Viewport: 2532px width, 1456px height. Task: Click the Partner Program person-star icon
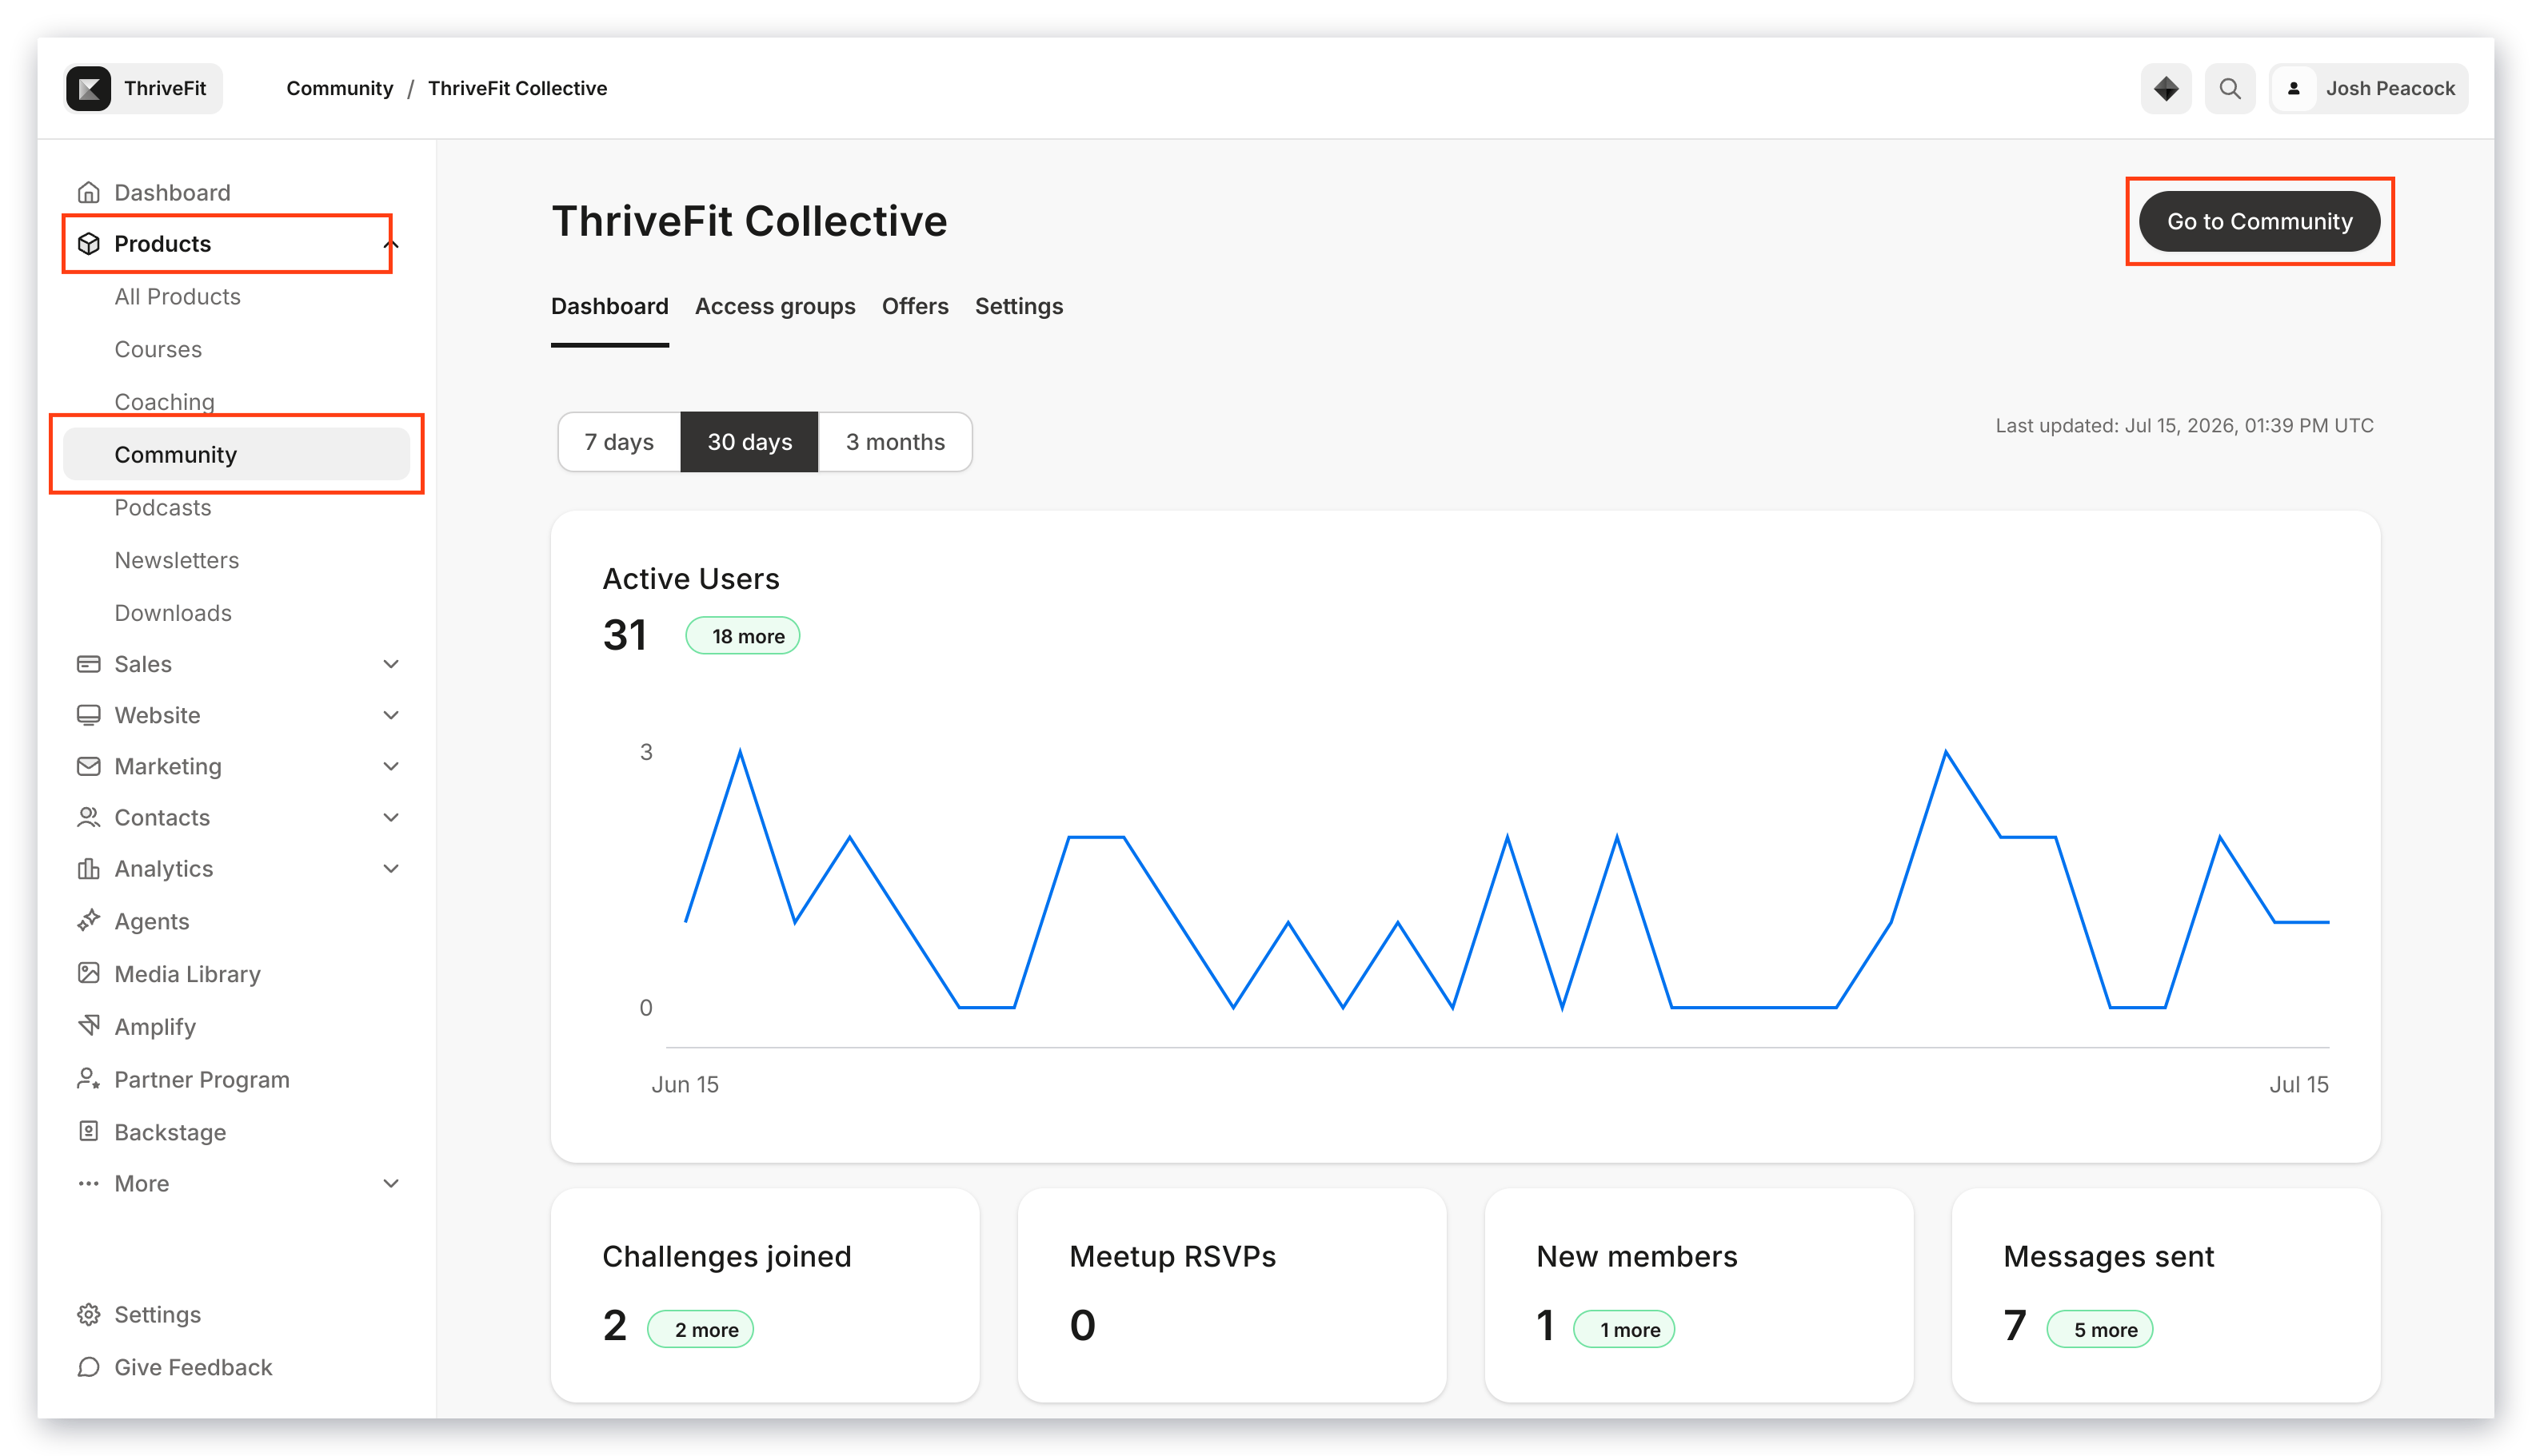point(88,1079)
